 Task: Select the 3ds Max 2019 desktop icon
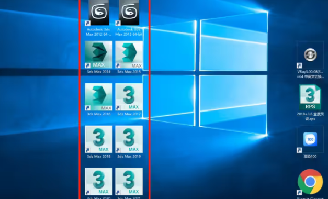[x=129, y=139]
